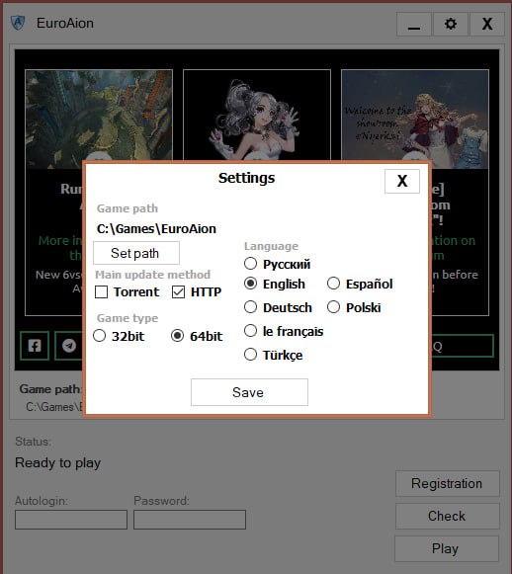Open the Facebook page icon
Screen dimensions: 512x574
35,346
